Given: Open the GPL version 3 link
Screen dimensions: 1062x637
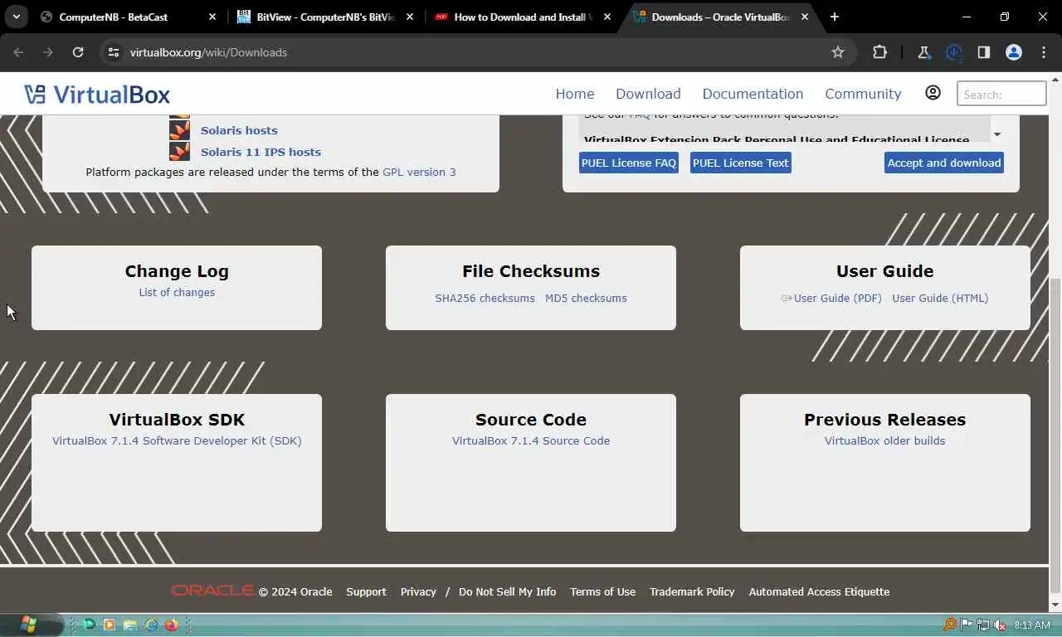Looking at the screenshot, I should pyautogui.click(x=419, y=172).
